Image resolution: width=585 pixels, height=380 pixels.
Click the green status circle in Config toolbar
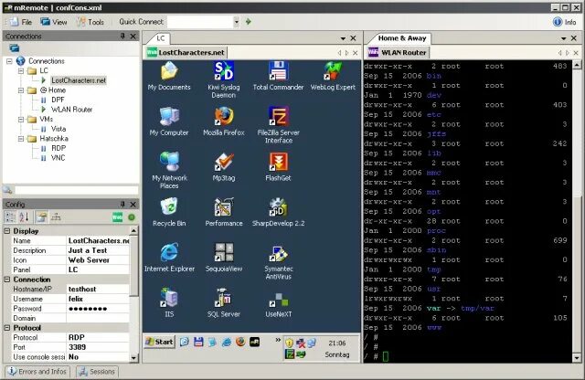(x=132, y=217)
